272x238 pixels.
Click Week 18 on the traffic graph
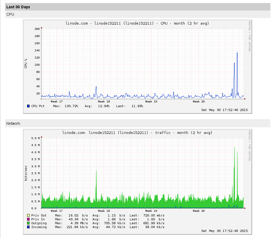(x=104, y=211)
